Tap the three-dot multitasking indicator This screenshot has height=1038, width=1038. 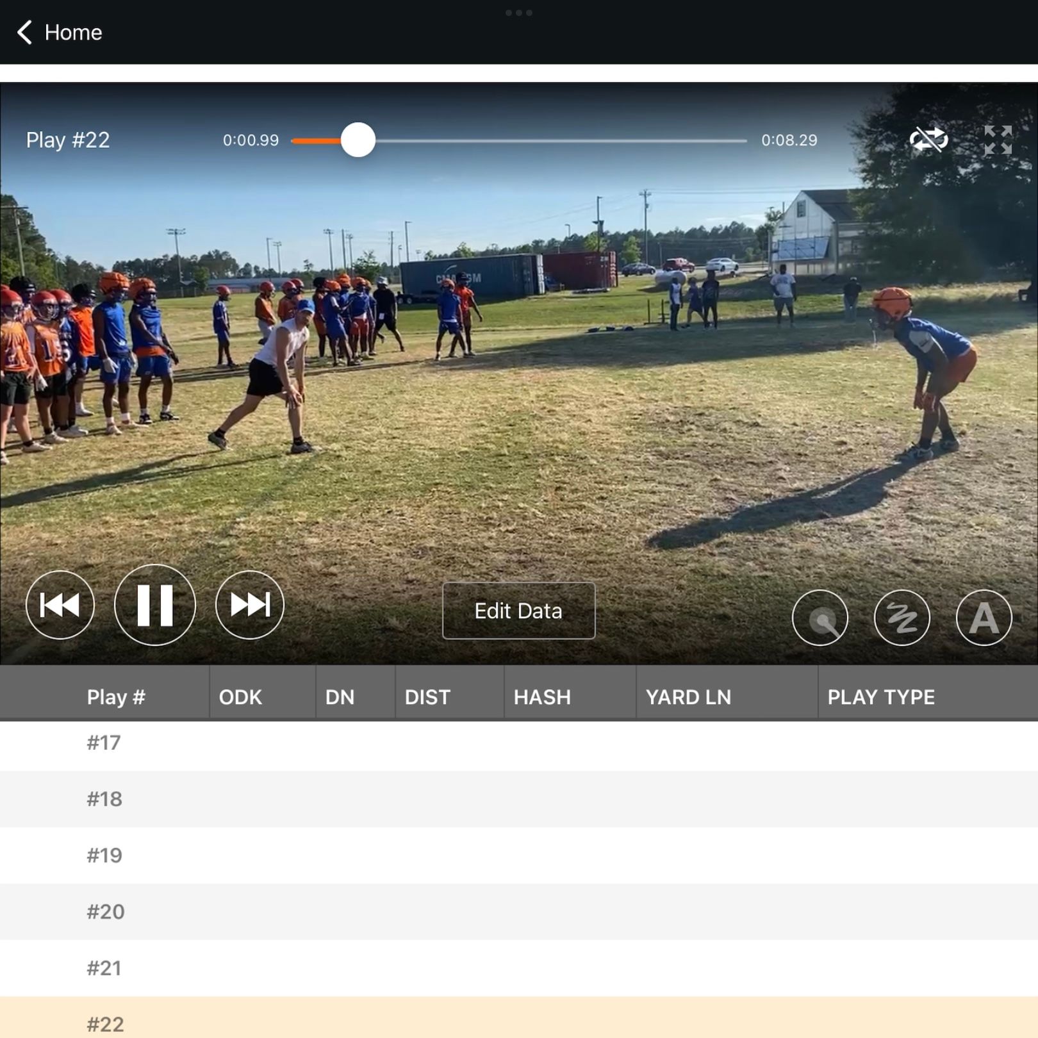click(519, 13)
